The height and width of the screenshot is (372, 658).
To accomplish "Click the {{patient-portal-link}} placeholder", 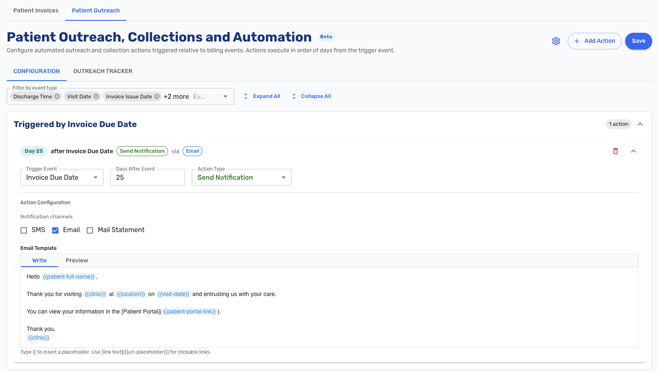I will point(190,311).
